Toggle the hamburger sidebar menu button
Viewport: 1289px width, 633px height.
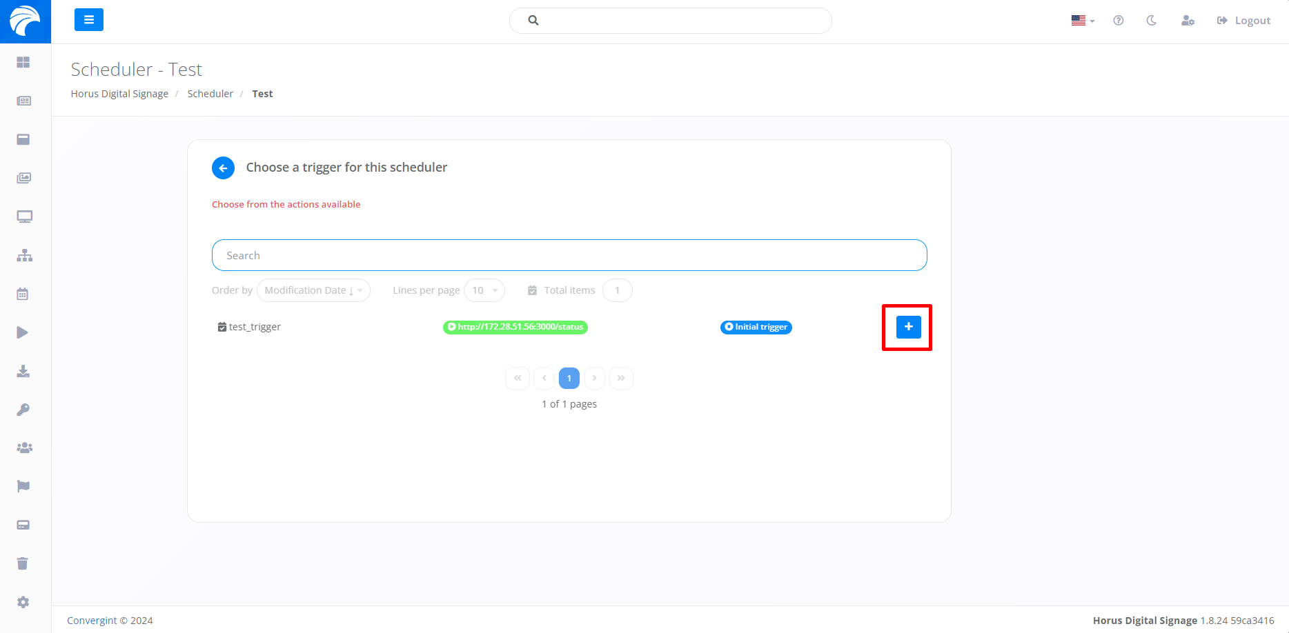(x=89, y=20)
